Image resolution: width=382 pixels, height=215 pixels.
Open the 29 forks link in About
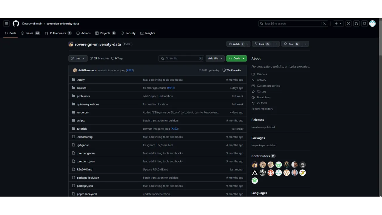[x=262, y=103]
